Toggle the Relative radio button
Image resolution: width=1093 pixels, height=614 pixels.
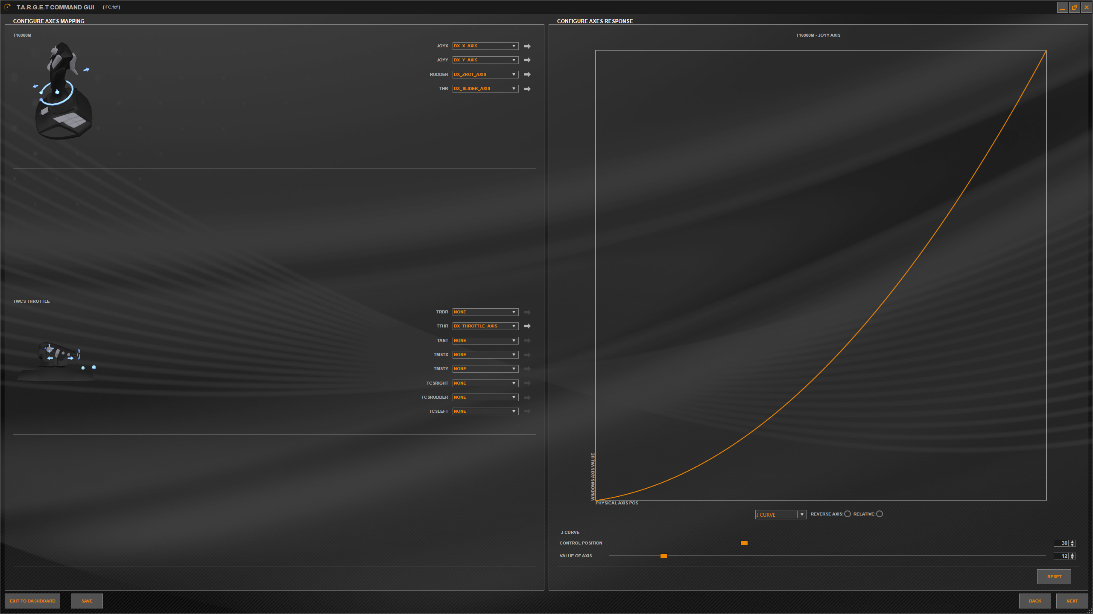[880, 514]
